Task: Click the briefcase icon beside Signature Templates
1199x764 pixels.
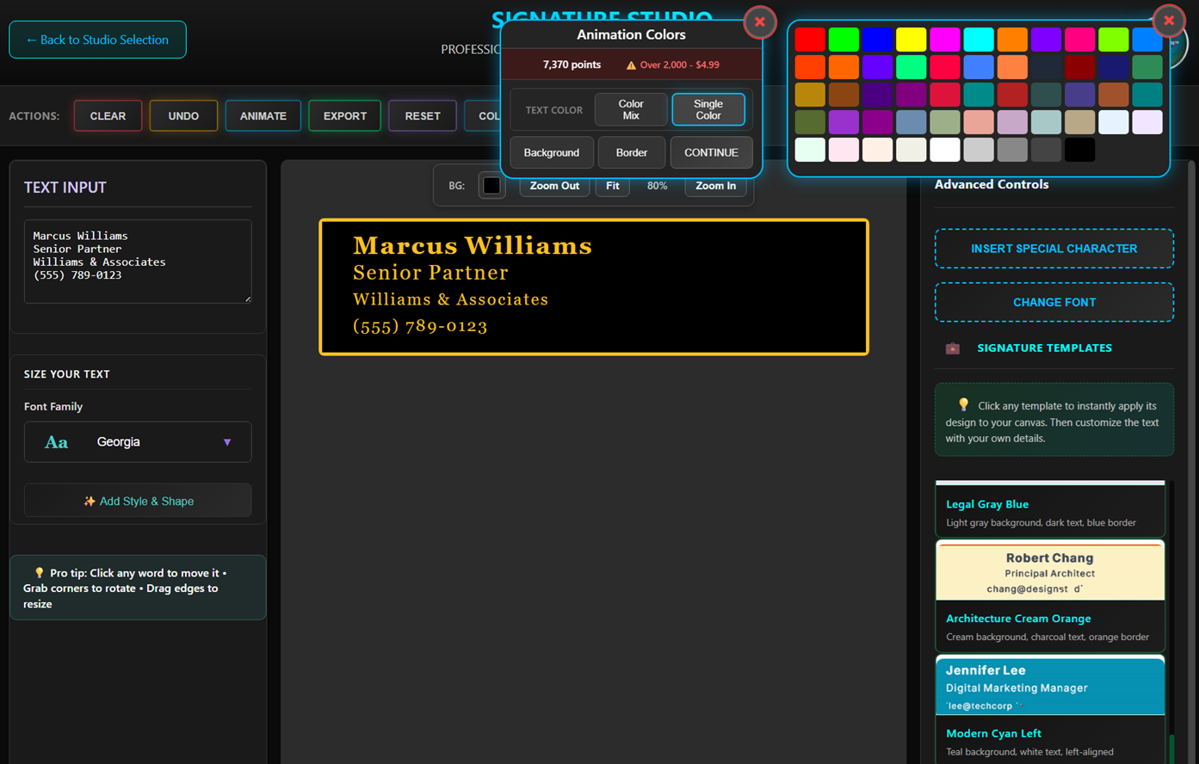Action: tap(952, 348)
